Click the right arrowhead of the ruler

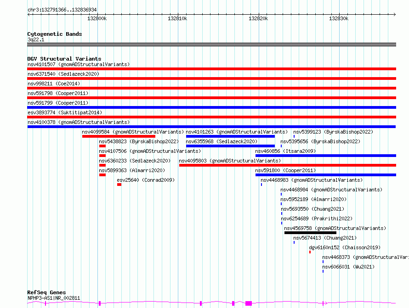pos(394,15)
